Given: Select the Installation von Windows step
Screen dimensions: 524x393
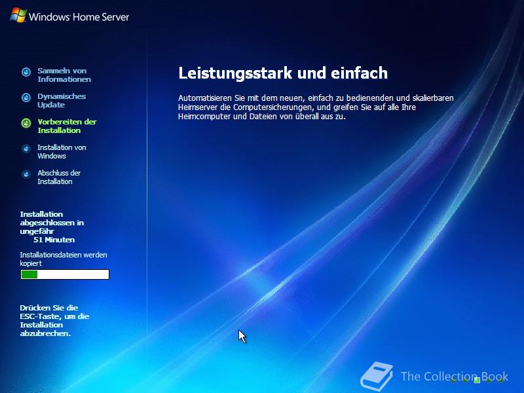Looking at the screenshot, I should pyautogui.click(x=62, y=151).
